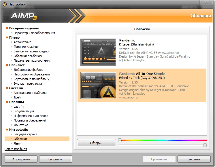Click the О программе button
This screenshot has height=167, width=215.
[21, 159]
